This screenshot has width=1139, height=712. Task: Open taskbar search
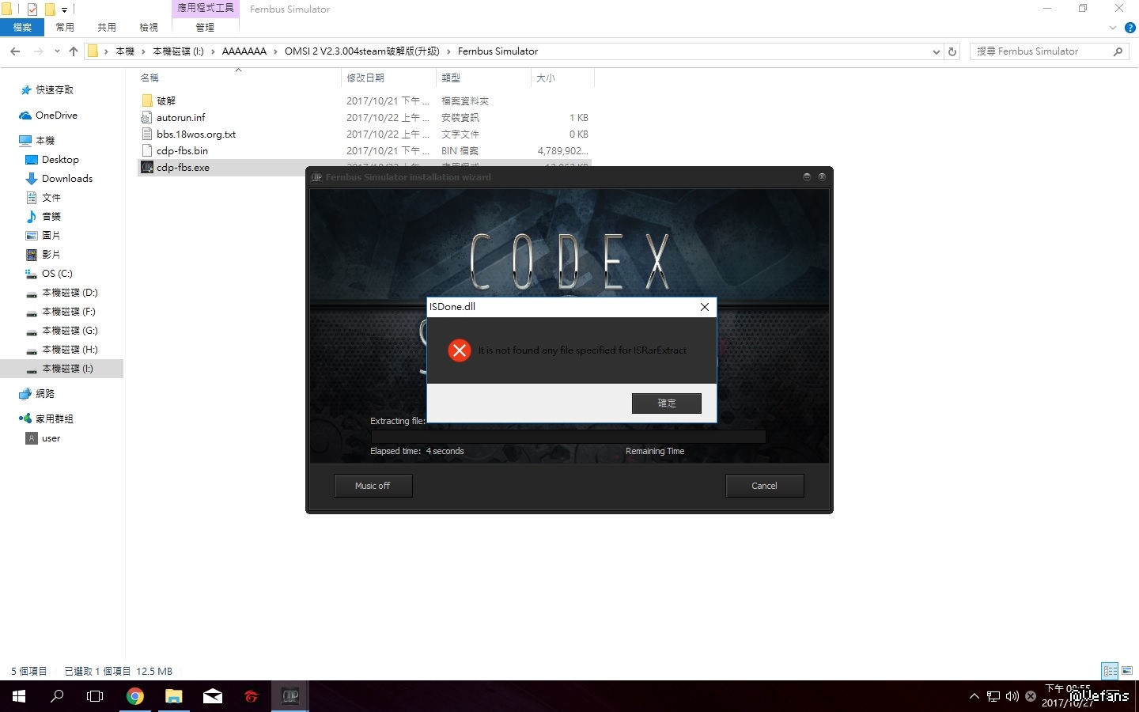(x=57, y=696)
